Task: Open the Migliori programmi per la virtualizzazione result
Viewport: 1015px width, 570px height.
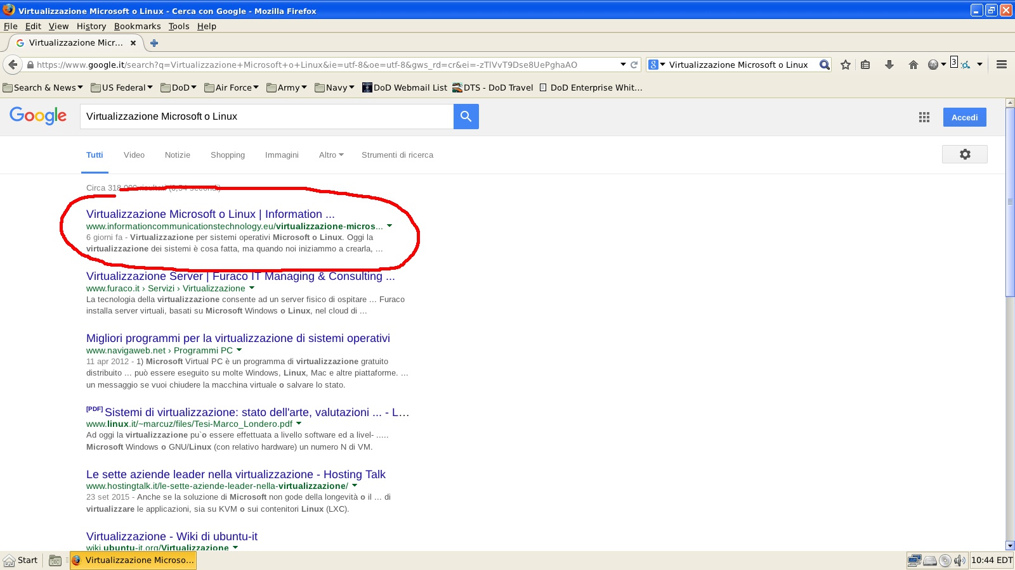Action: (x=238, y=338)
